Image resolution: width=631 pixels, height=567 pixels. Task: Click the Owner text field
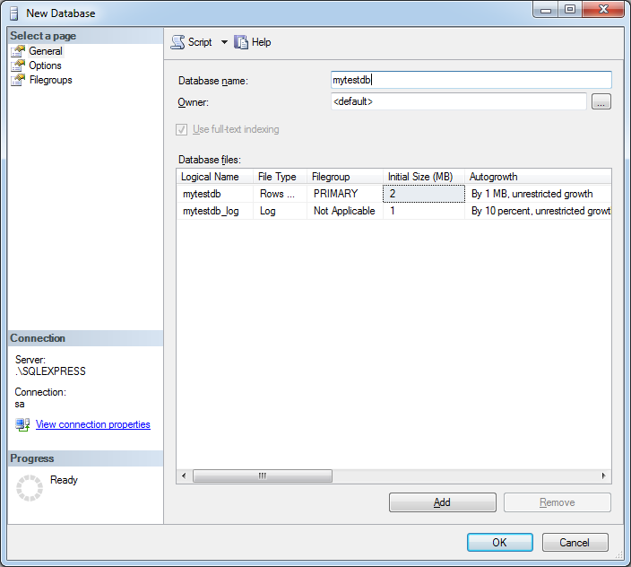459,101
